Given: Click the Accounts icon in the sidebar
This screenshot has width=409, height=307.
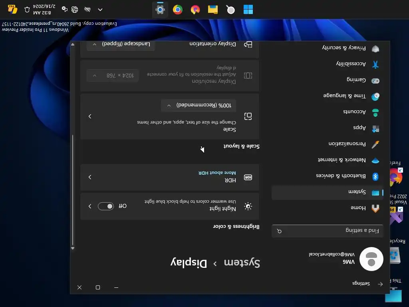Looking at the screenshot, I should click(x=375, y=112).
